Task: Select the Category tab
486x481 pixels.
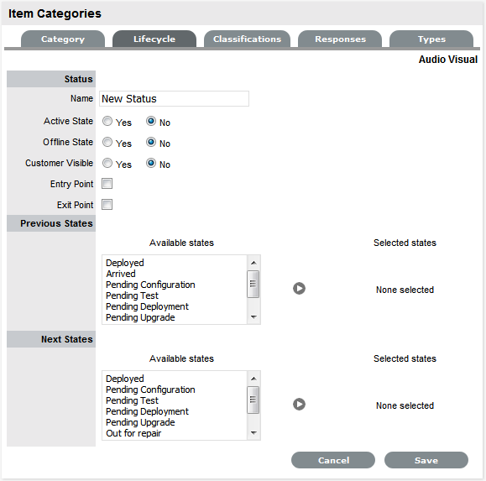Action: pyautogui.click(x=63, y=39)
